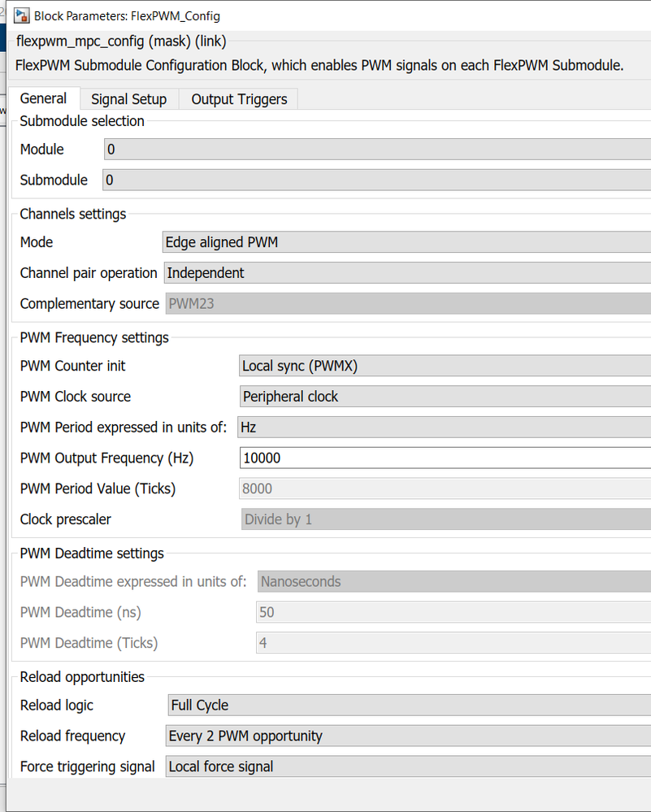Image resolution: width=651 pixels, height=812 pixels.
Task: Open the Clock prescaler dropdown
Action: pos(445,519)
